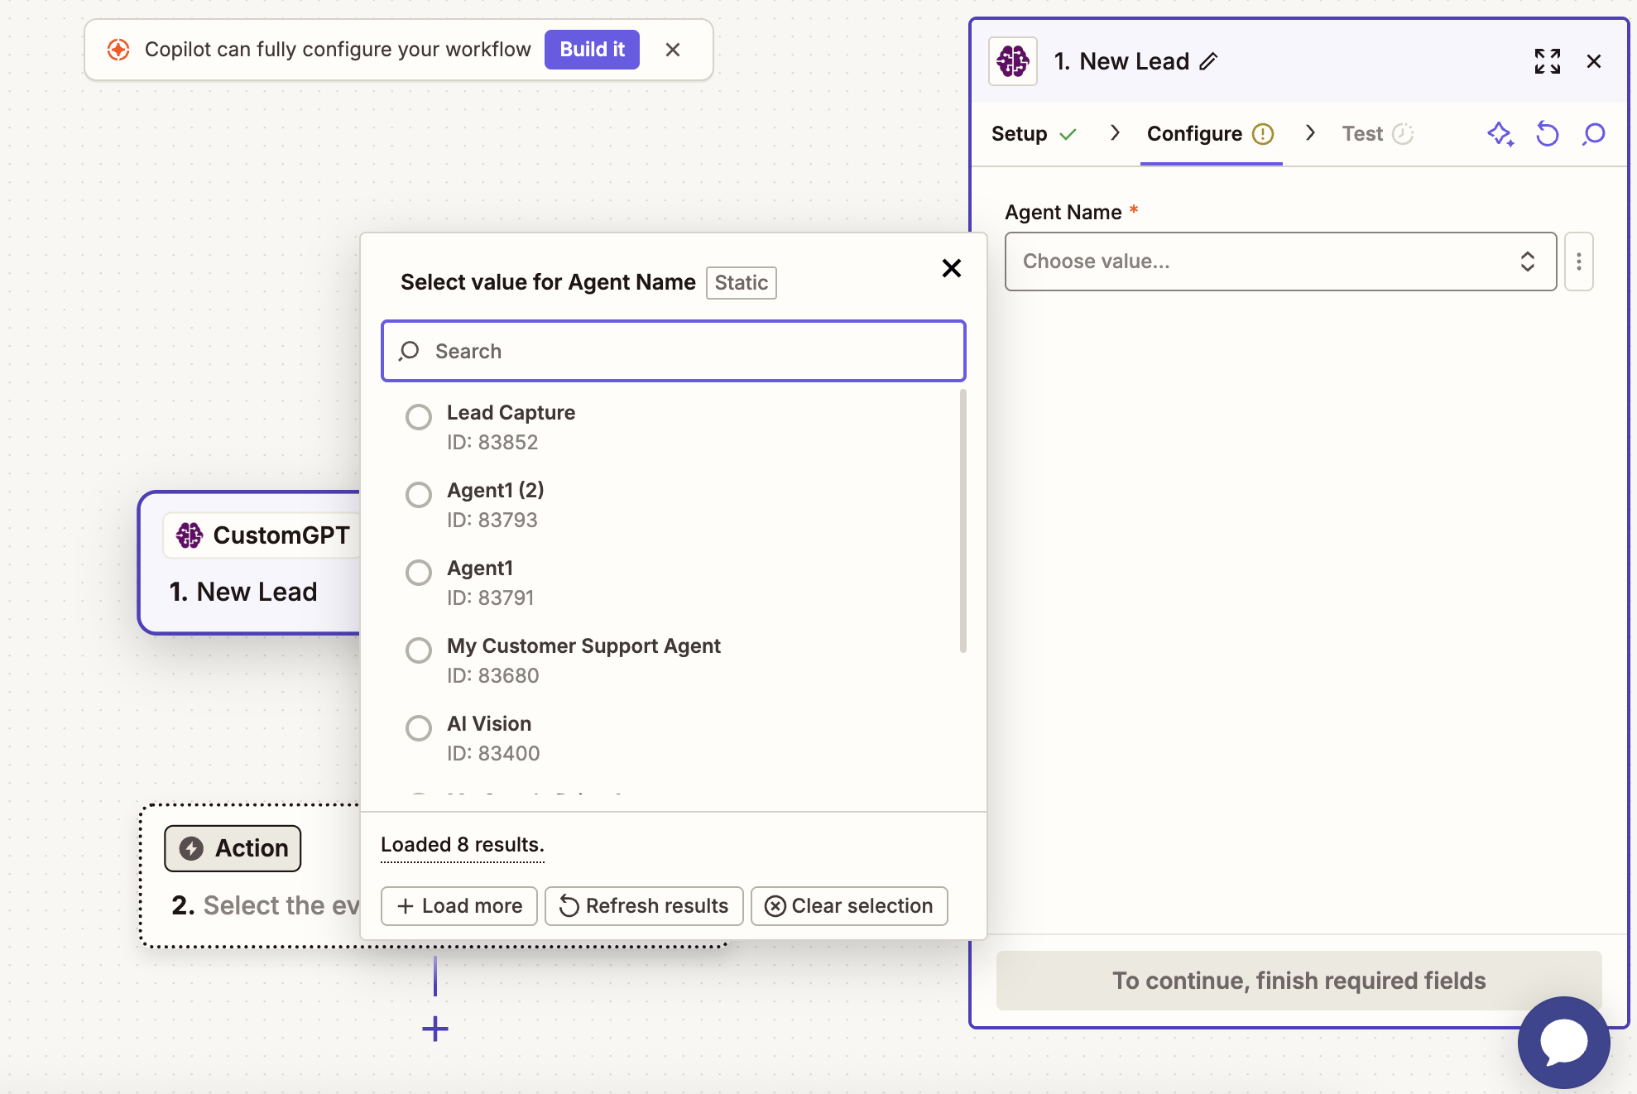Click the Search field in value picker
Viewport: 1637px width, 1094px height.
pos(673,351)
